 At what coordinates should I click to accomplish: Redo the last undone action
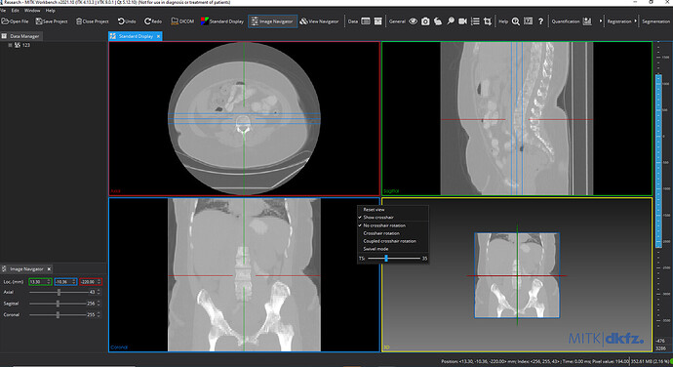click(x=153, y=21)
